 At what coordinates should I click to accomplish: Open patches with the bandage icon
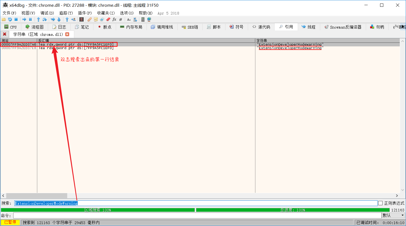click(x=90, y=19)
